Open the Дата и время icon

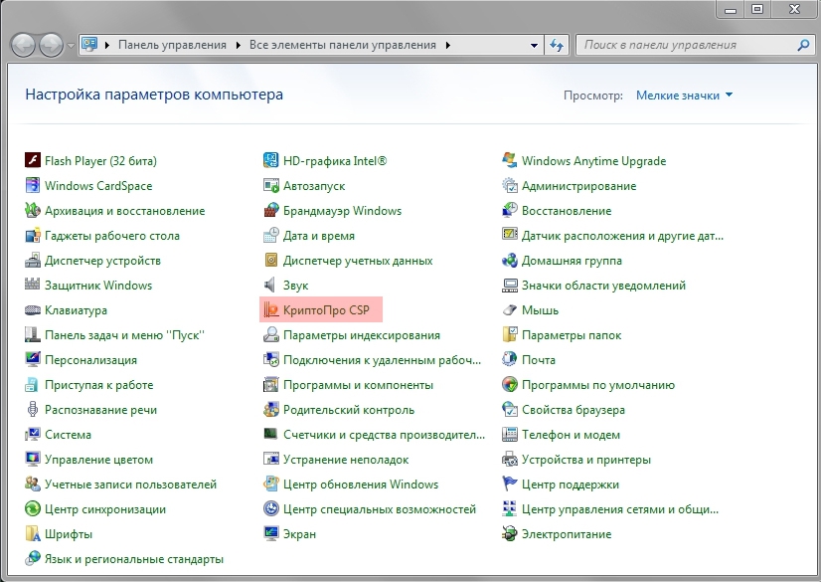270,235
